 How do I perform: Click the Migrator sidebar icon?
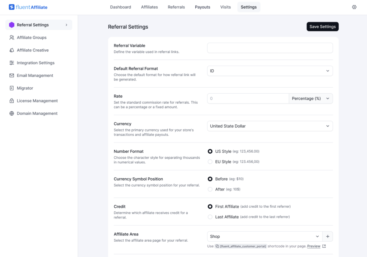click(12, 88)
